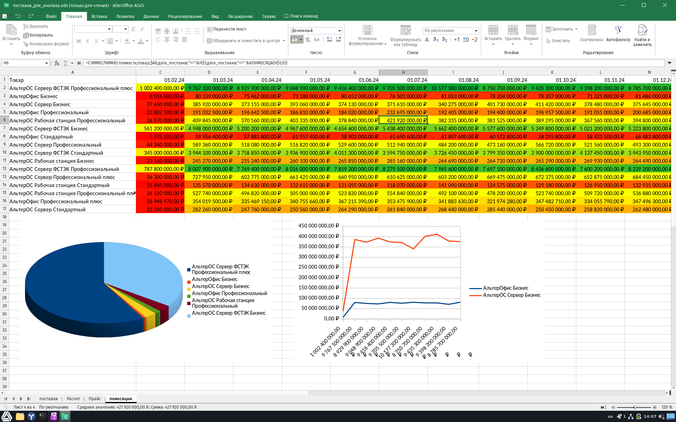Click the Sum sigma icon in formula bar

(x=66, y=63)
